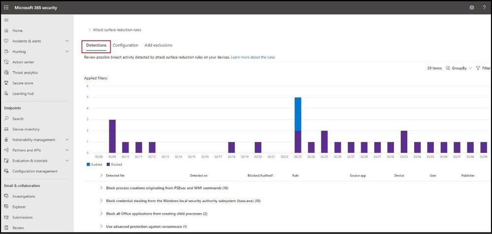Click the breadcrumb chevron before Attack surface
Screen dimensions: 492x234
90,30
